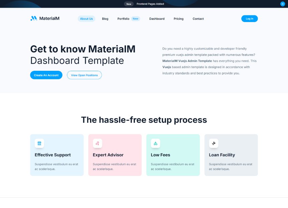This screenshot has width=288, height=208.
Task: Click the Frontend Pages Added announcement text
Action: (150, 4)
